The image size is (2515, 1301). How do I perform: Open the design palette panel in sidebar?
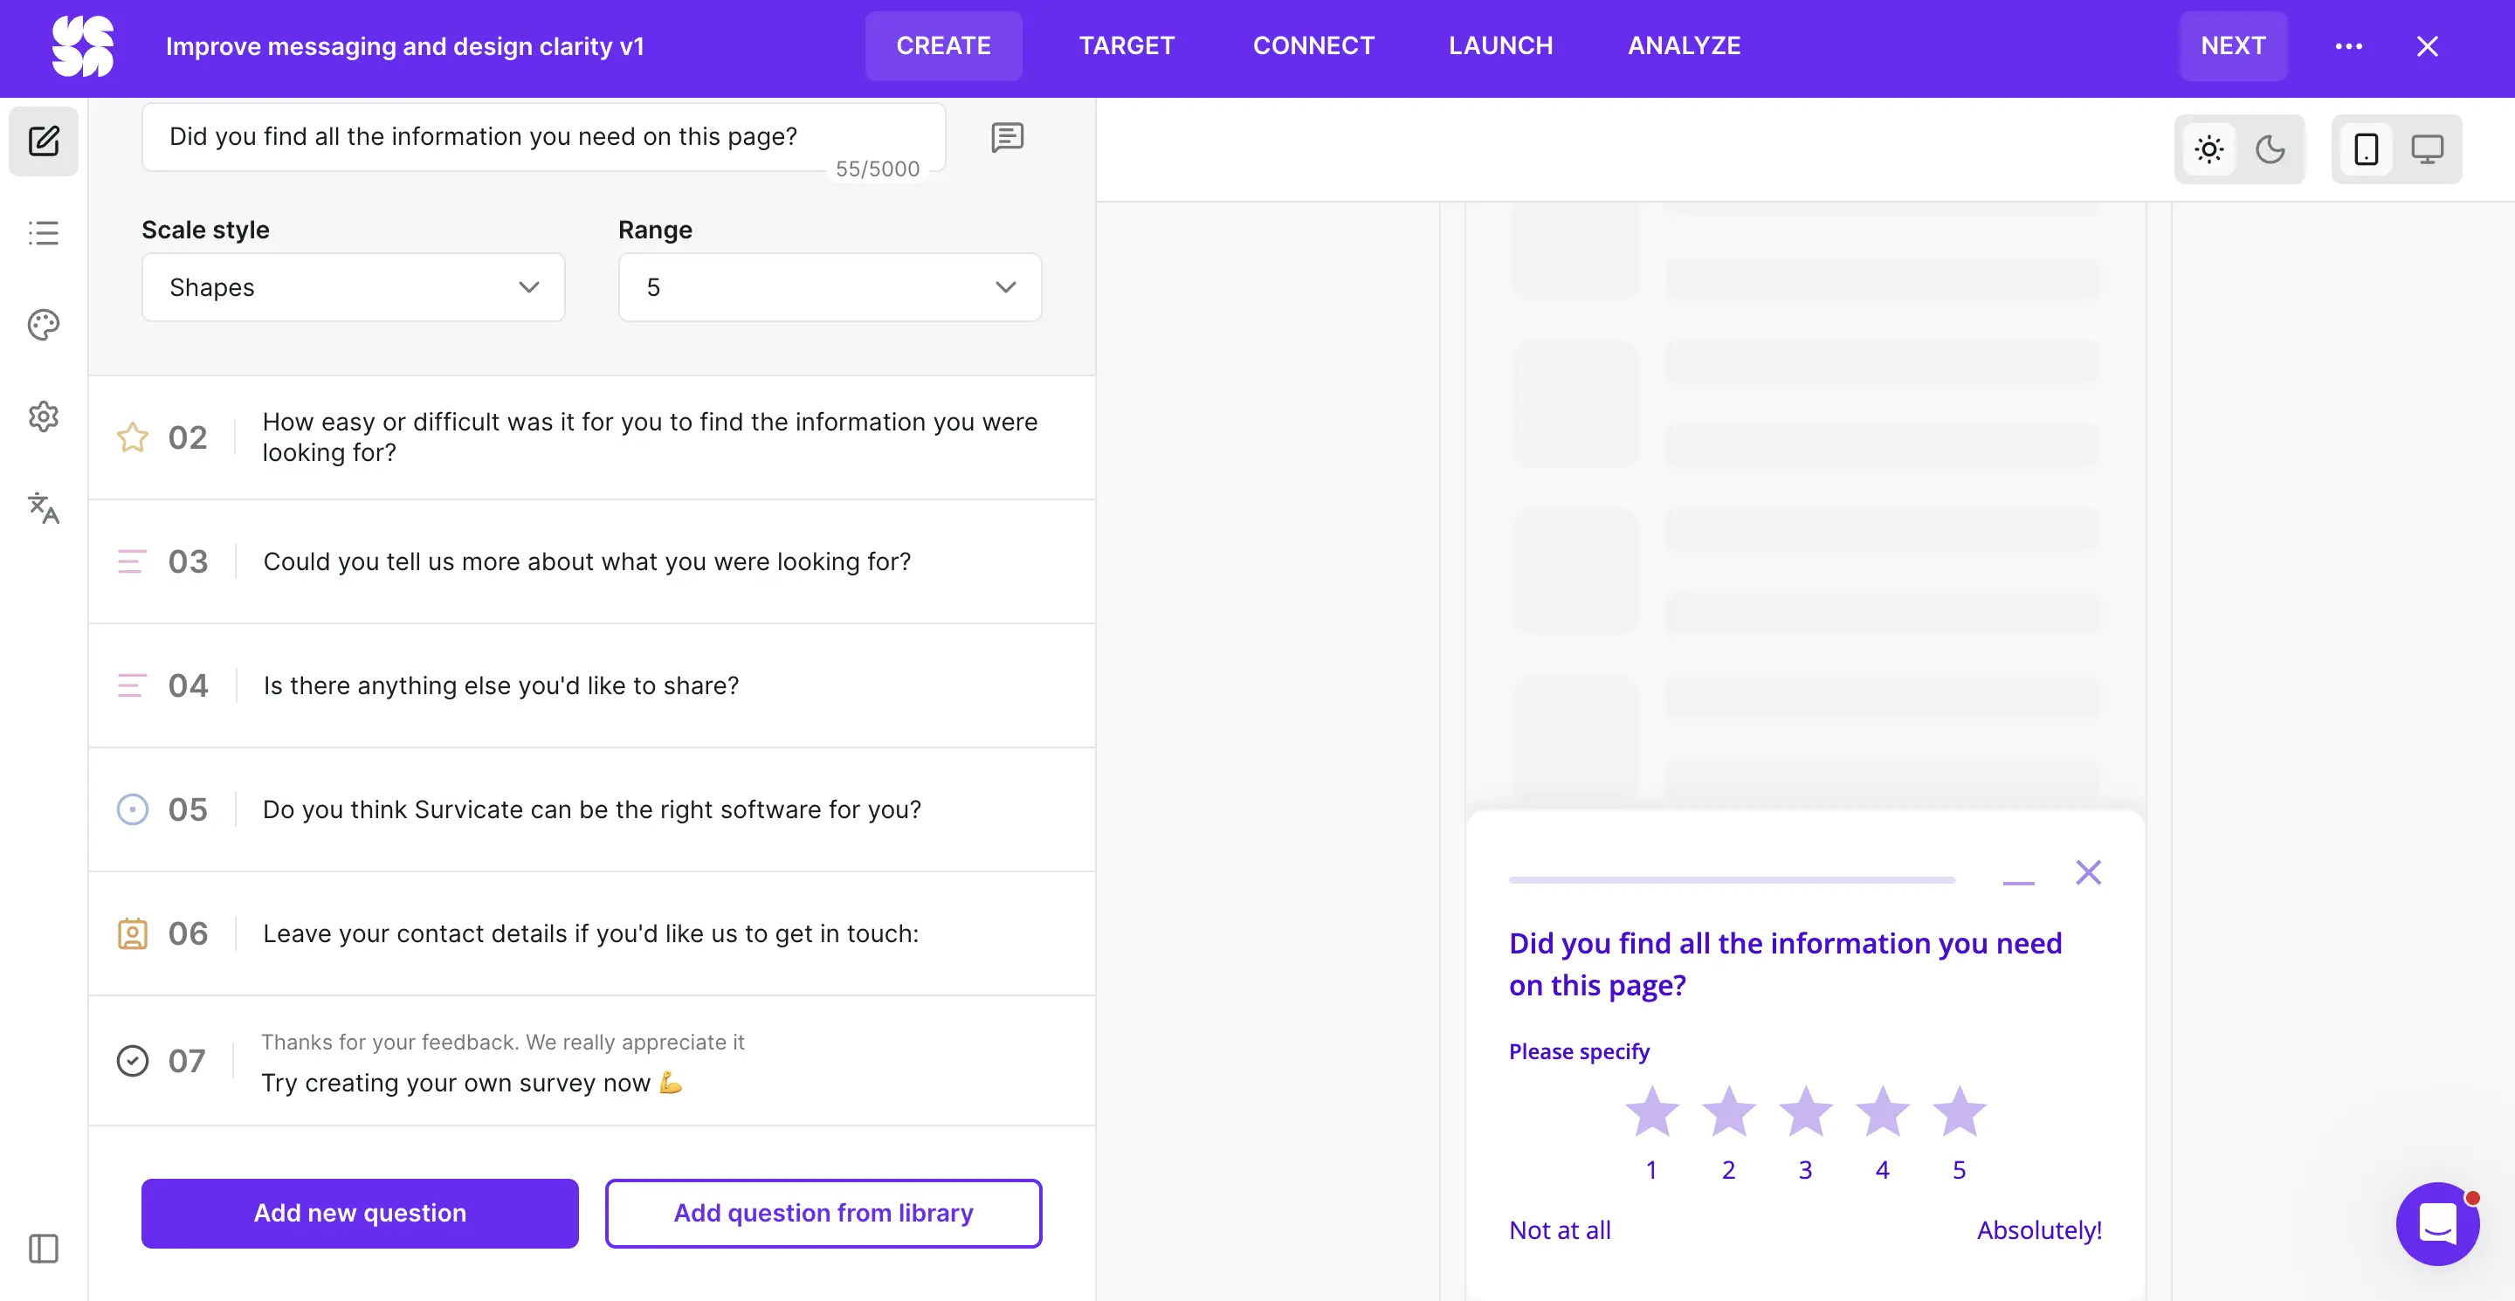(x=43, y=324)
